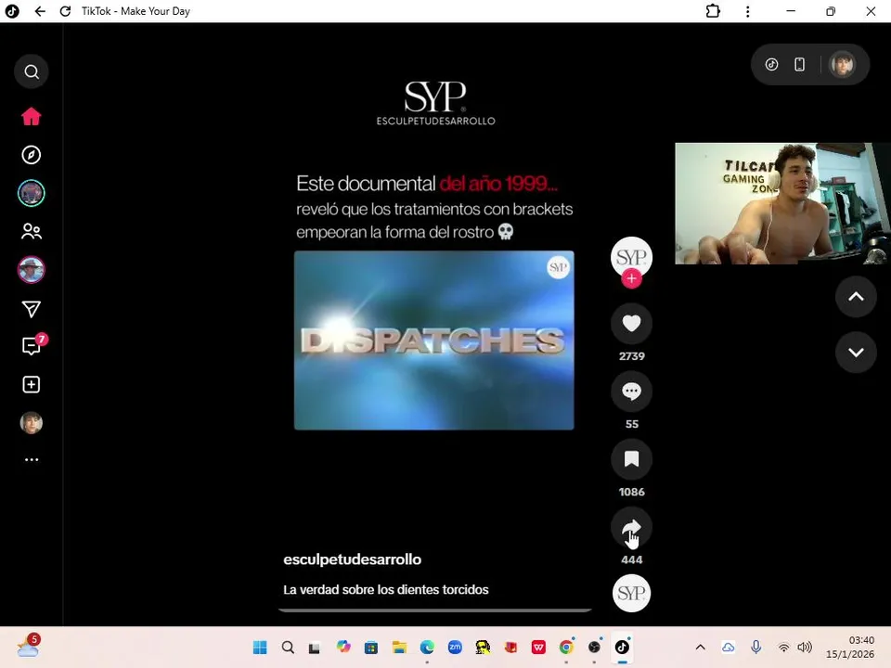This screenshot has width=891, height=668.
Task: Open OBS Studio from taskbar
Action: 594,647
